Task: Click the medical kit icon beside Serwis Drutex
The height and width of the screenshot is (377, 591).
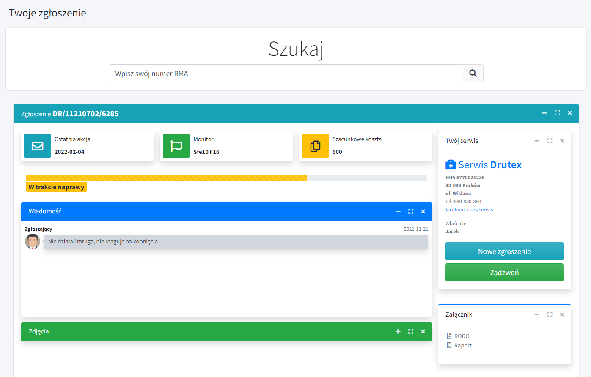Action: click(x=451, y=165)
